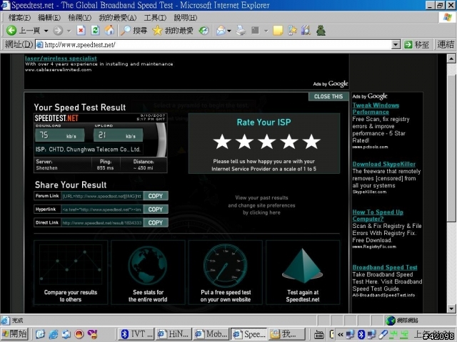Rate ISP with the second star
Image resolution: width=457 pixels, height=342 pixels.
[x=244, y=141]
